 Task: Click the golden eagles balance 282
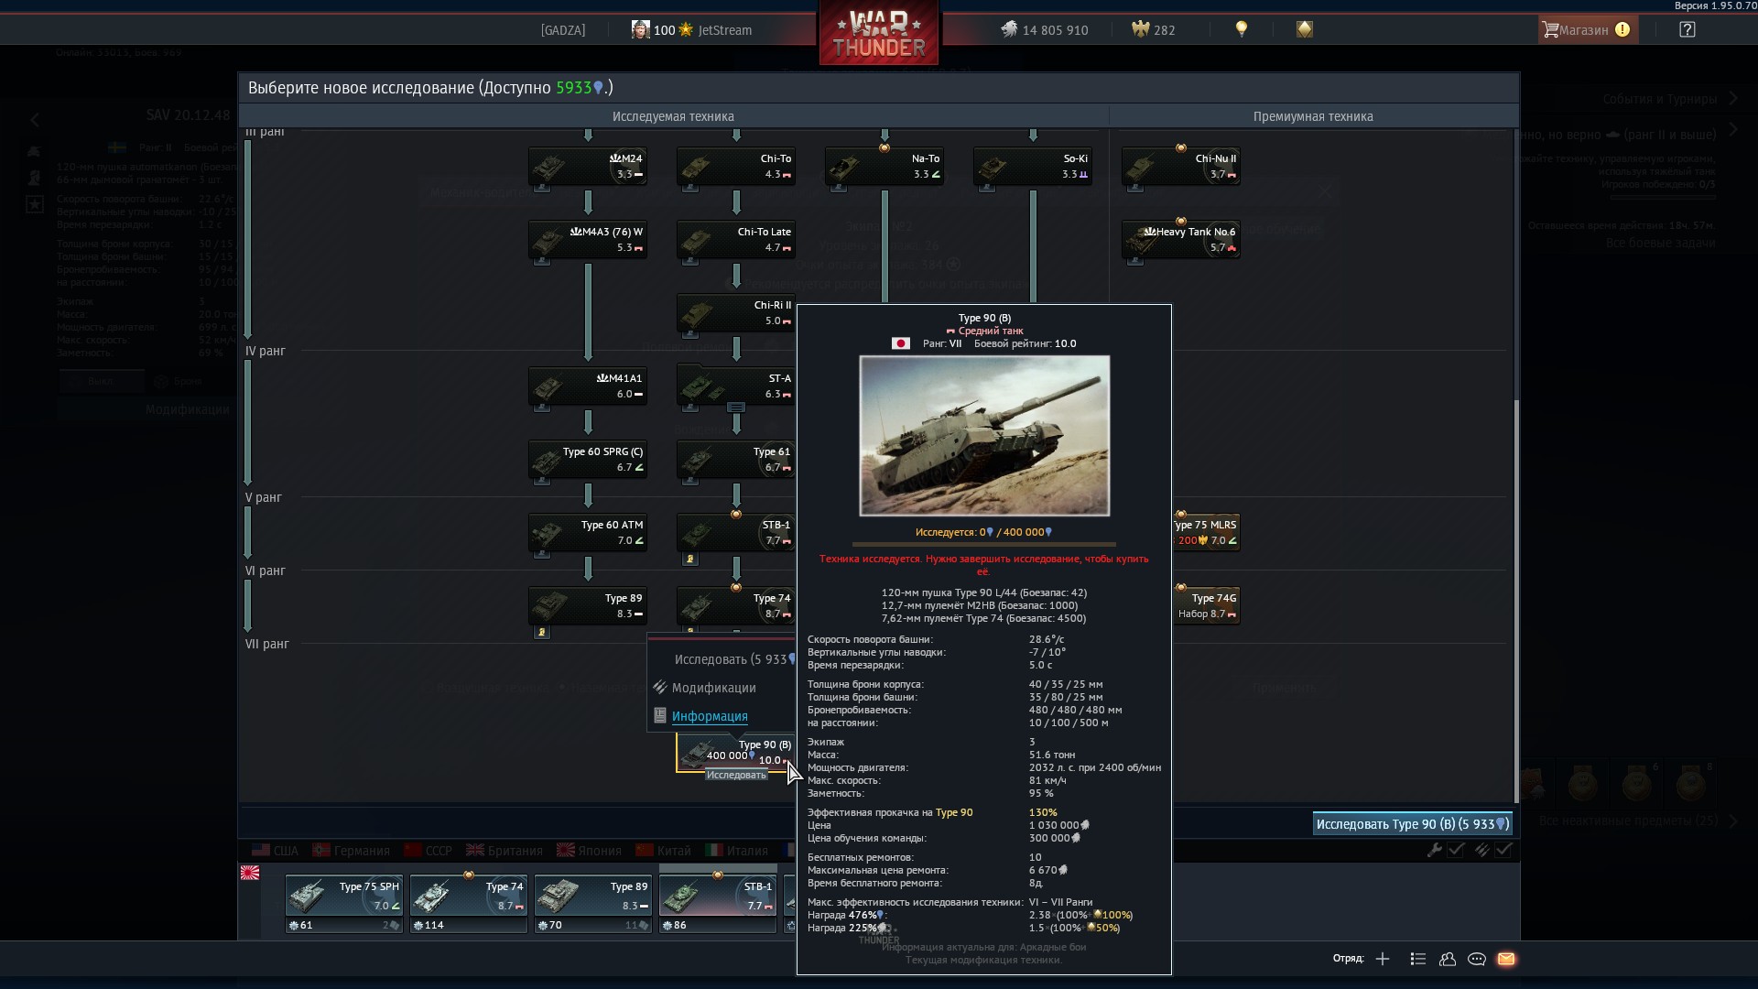pyautogui.click(x=1153, y=29)
